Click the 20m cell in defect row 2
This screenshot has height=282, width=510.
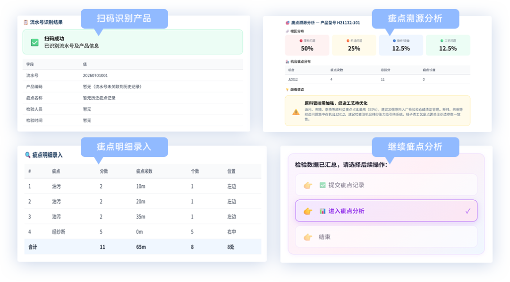click(x=141, y=202)
